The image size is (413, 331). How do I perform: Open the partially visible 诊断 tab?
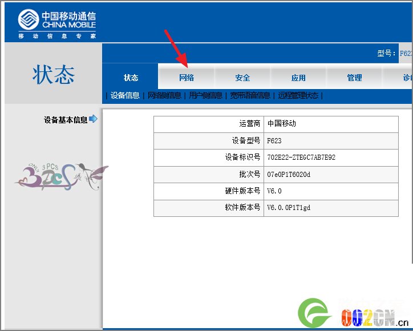[406, 78]
